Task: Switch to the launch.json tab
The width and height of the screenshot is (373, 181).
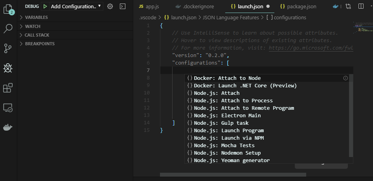Action: pyautogui.click(x=250, y=6)
